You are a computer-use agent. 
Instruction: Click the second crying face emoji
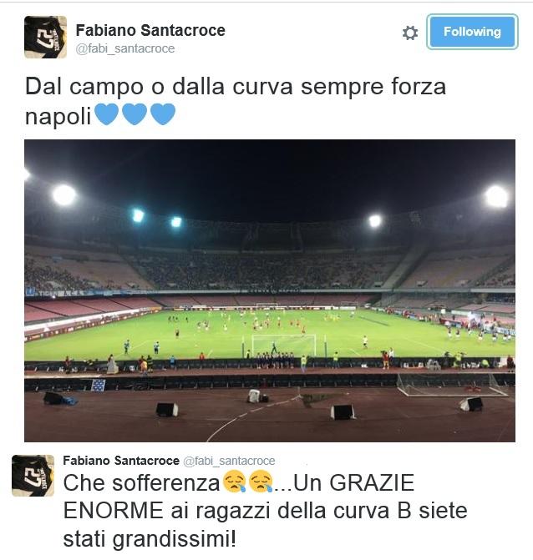261,482
